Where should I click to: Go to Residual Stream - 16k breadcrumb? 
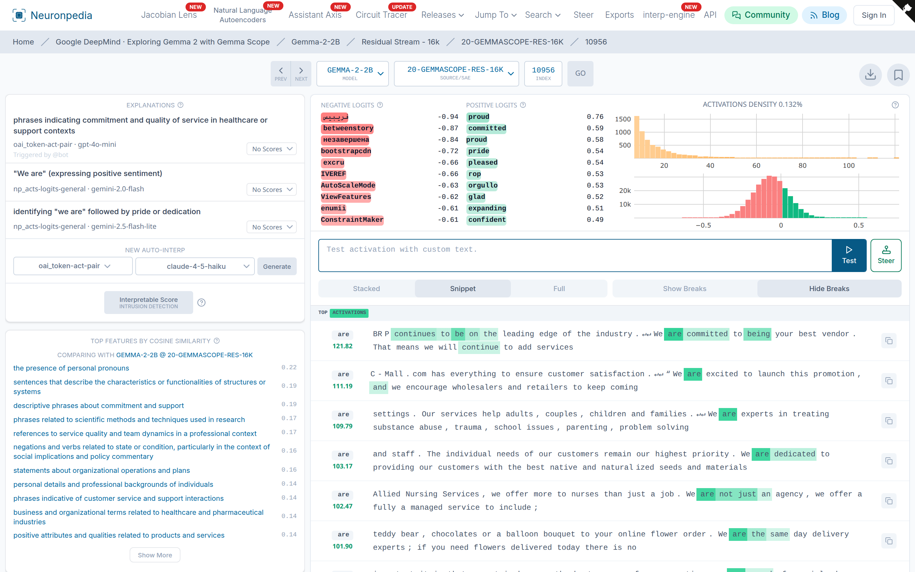400,42
